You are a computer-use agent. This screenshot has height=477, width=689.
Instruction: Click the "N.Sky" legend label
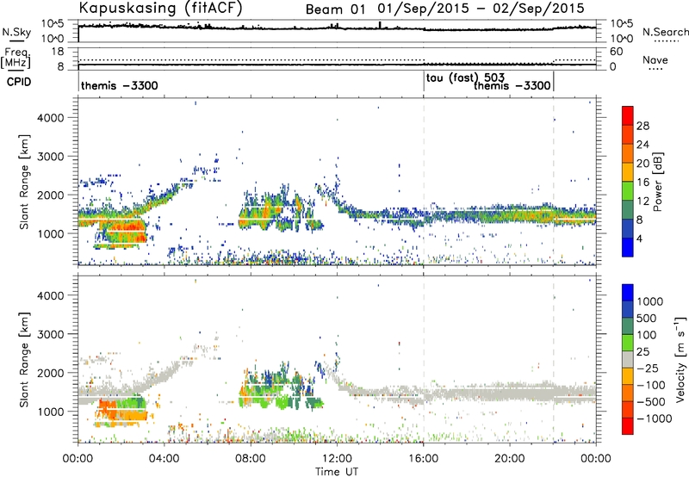[x=16, y=32]
